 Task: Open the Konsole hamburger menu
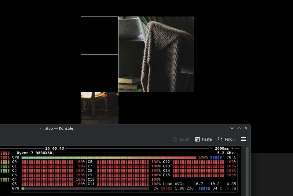(x=243, y=139)
